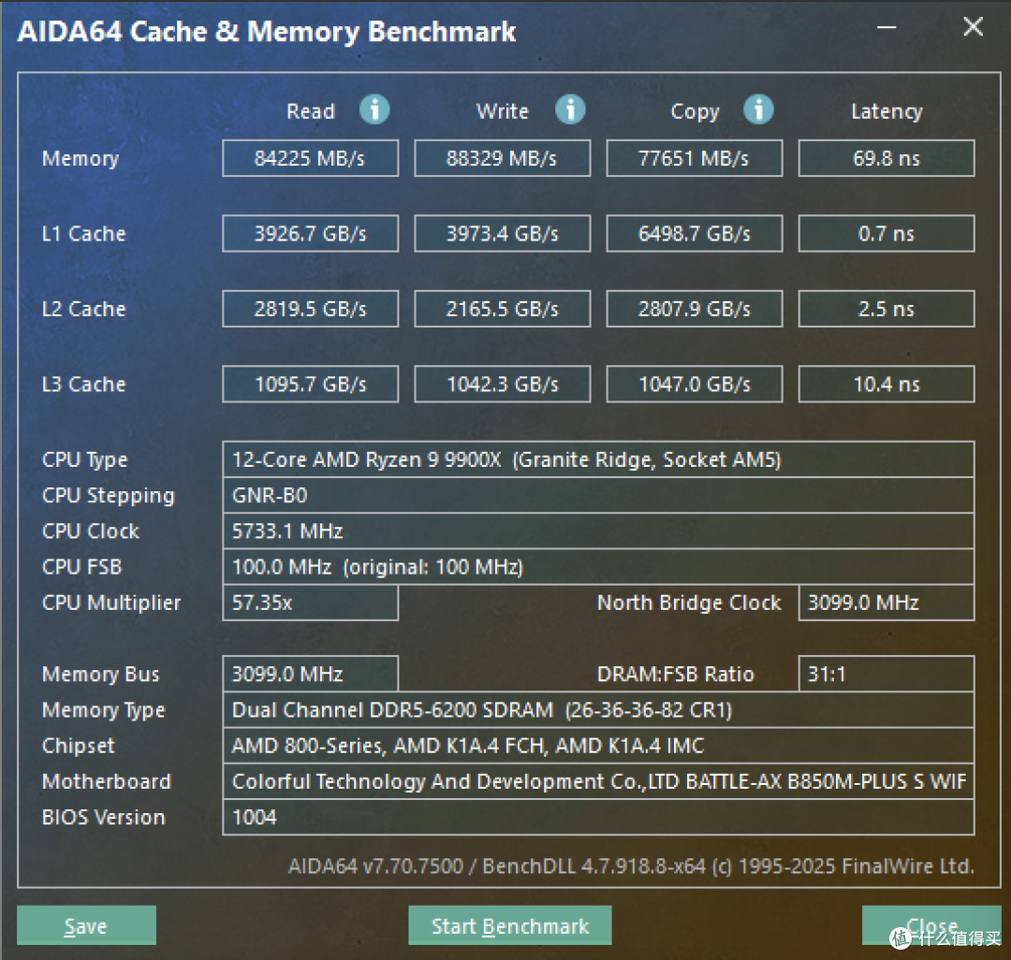Click the CPU Type field showing Ryzen 9 9900X
The height and width of the screenshot is (960, 1011).
click(x=598, y=459)
